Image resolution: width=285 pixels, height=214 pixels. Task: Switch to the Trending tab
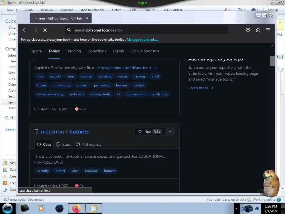tap(73, 51)
